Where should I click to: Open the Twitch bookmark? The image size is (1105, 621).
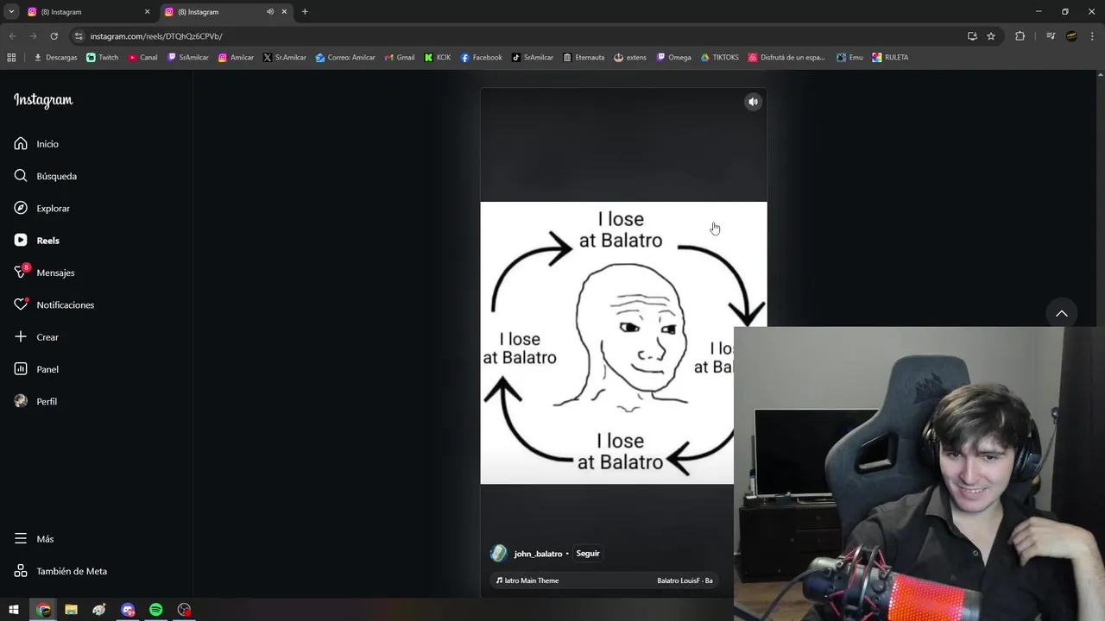click(102, 58)
